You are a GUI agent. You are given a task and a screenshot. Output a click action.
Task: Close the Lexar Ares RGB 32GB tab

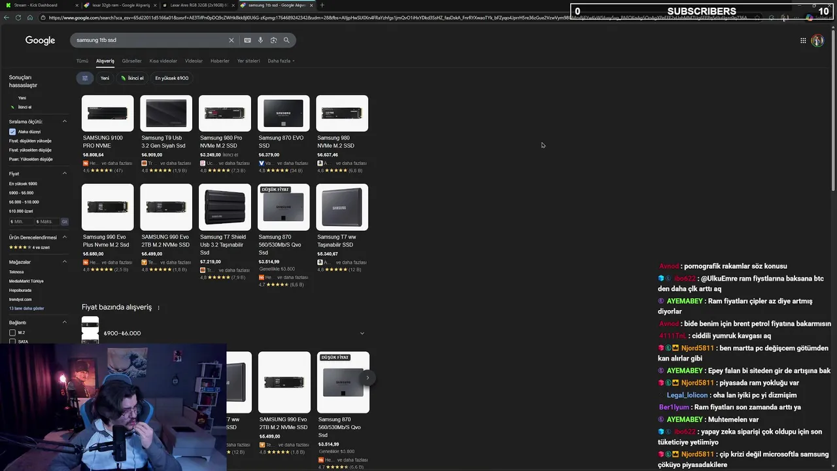[x=233, y=5]
